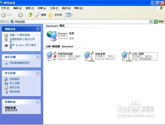
Task: Select the Internet 连接 gateway icon
Action: [51, 36]
